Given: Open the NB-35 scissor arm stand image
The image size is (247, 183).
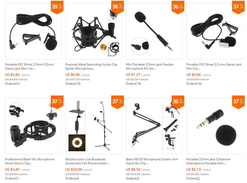Looking at the screenshot, I should click(154, 126).
